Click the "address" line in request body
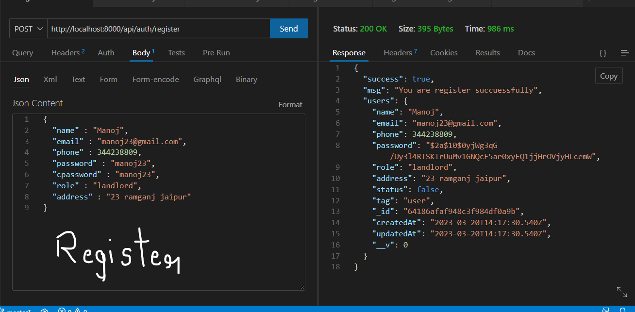This screenshot has width=635, height=312. (121, 197)
